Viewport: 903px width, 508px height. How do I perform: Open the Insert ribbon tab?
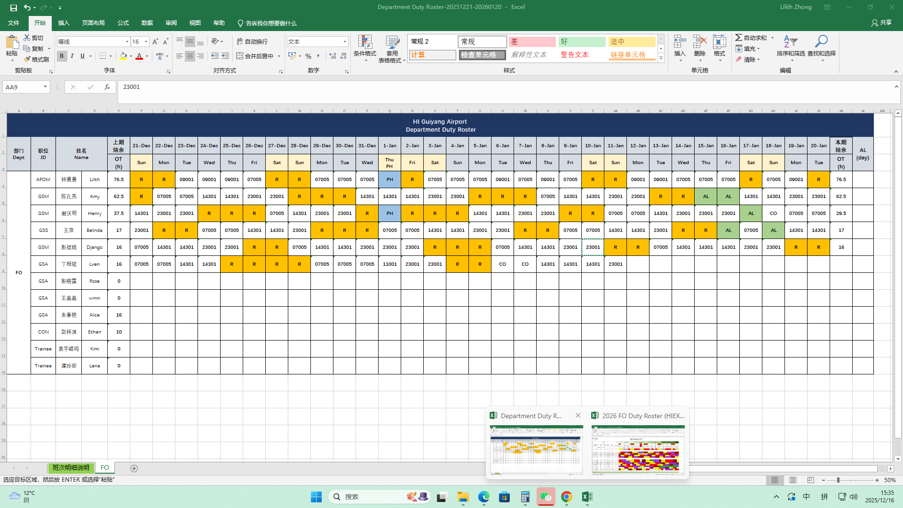(63, 23)
